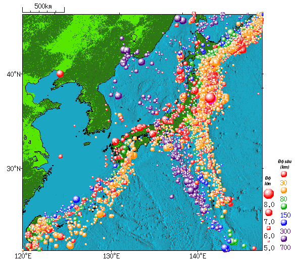This screenshot has height=263, width=298.
Task: Click the 40°N latitude label
Action: click(x=14, y=74)
